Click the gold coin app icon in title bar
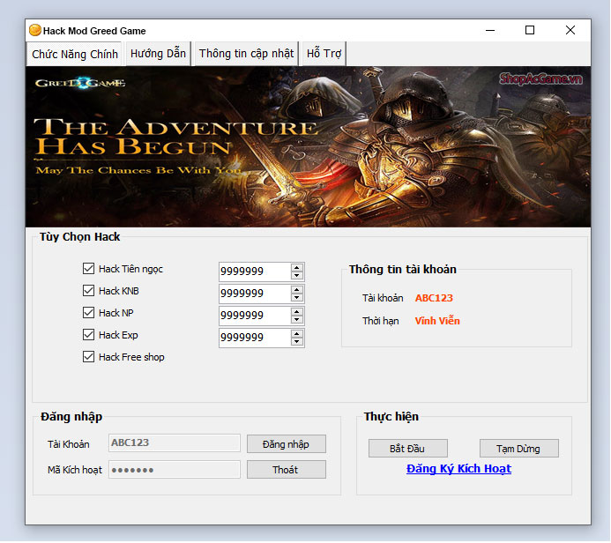 click(35, 30)
